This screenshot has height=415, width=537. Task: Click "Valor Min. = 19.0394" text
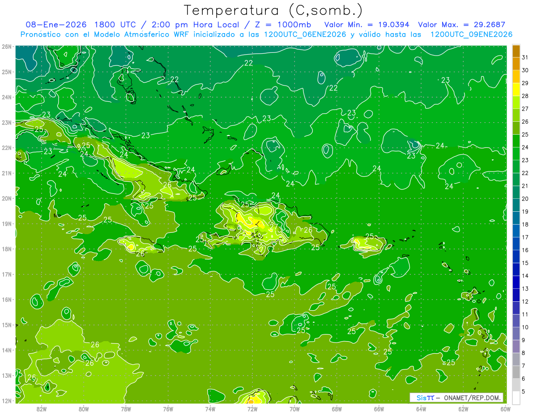tap(367, 25)
